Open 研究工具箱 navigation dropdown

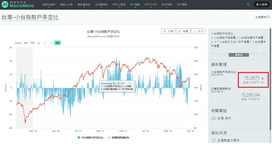coord(119,5)
